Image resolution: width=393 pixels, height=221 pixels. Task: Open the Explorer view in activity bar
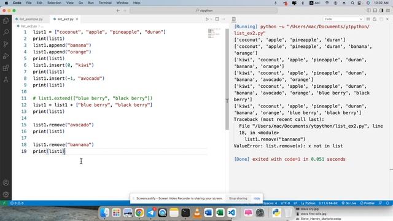[x=6, y=21]
